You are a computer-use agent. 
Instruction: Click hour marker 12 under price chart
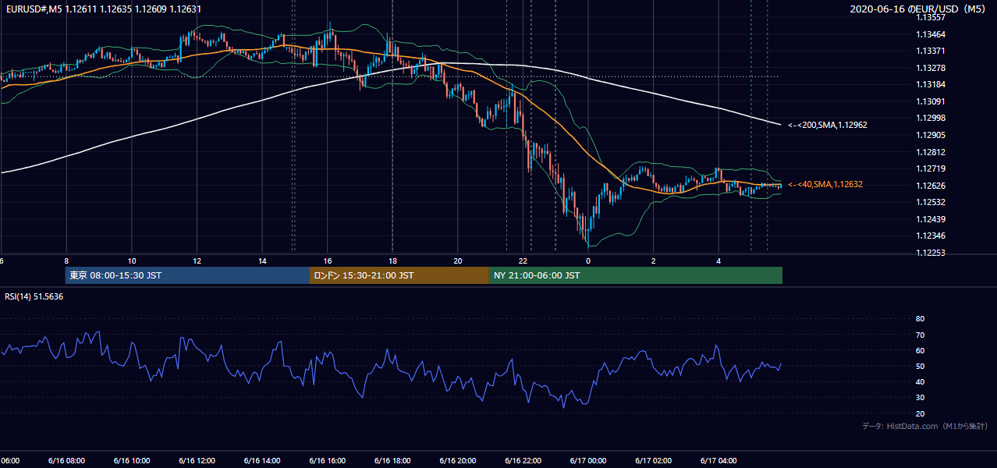click(x=197, y=261)
